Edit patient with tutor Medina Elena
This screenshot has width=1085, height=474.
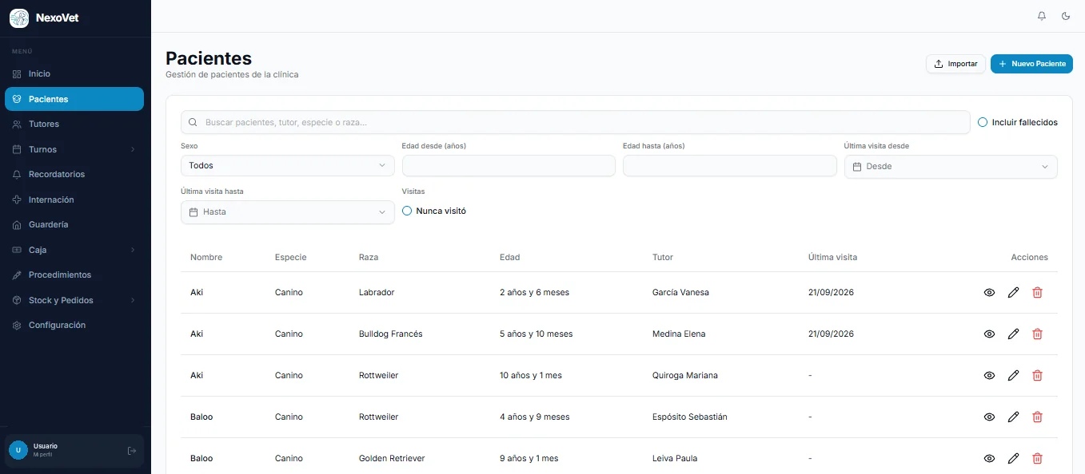point(1013,334)
